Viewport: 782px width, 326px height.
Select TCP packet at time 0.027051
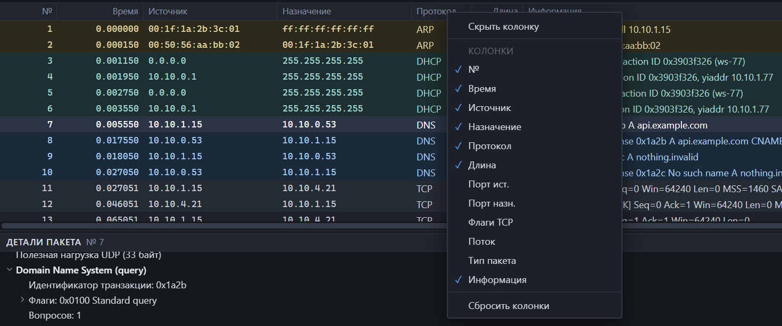pyautogui.click(x=223, y=188)
